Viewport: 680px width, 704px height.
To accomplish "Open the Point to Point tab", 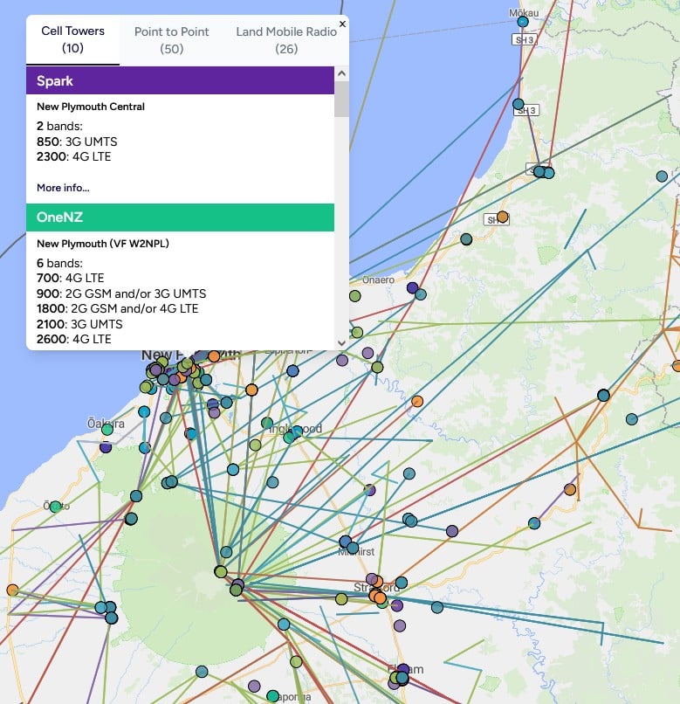I will (171, 40).
